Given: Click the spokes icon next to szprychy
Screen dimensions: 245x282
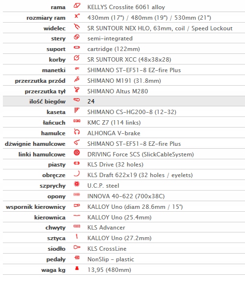Looking at the screenshot, I should click(x=77, y=184).
